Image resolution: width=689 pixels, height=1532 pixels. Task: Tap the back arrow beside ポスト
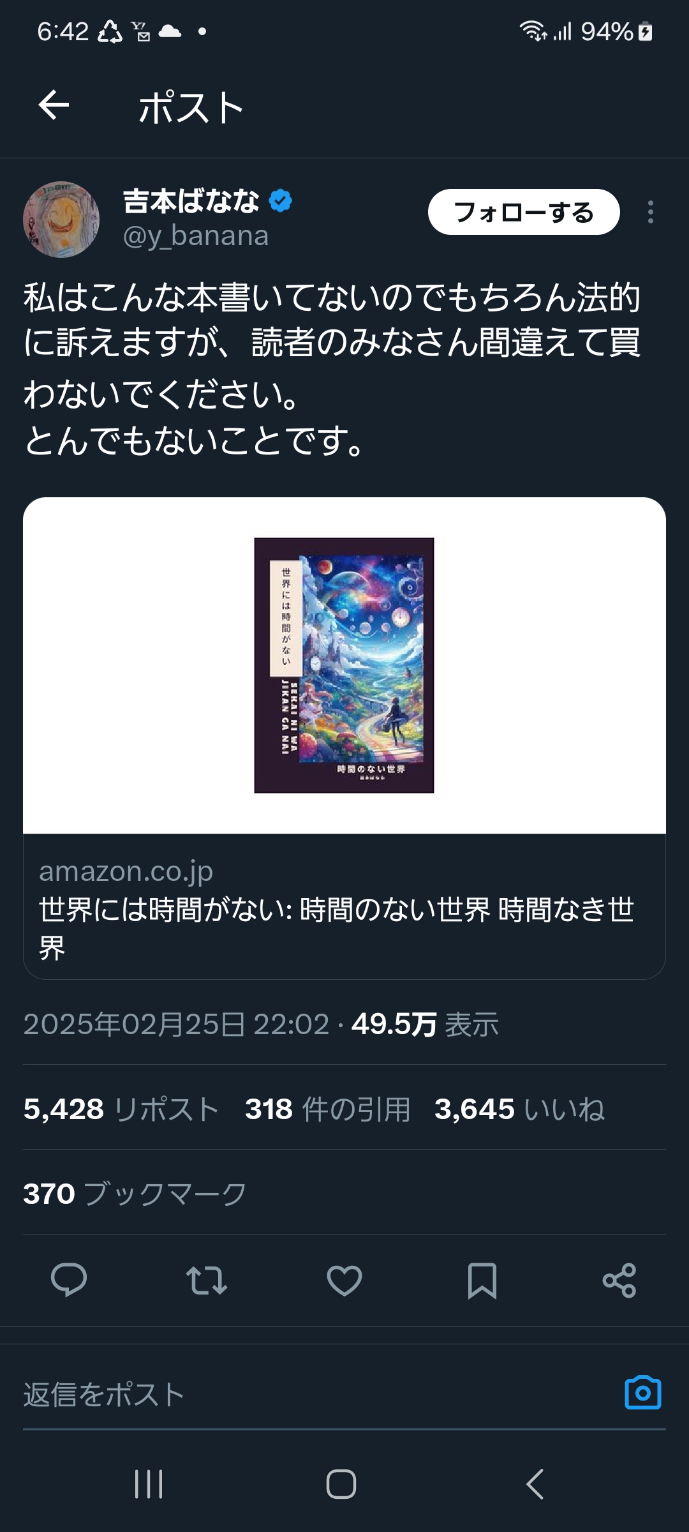pos(54,105)
